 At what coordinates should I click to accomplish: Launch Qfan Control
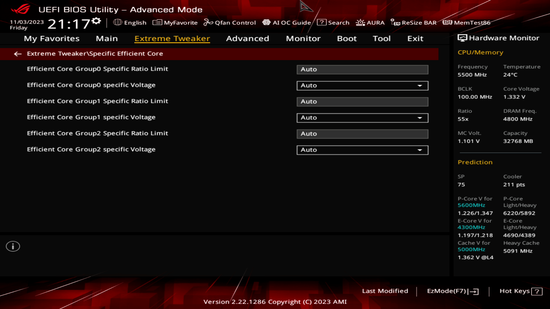[208, 22]
